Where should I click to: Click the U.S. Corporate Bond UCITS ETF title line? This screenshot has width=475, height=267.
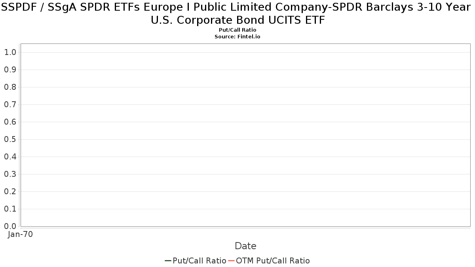237,20
